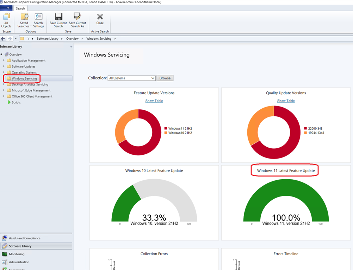353x270 pixels.
Task: Expand the Application Management tree node
Action: 4,60
